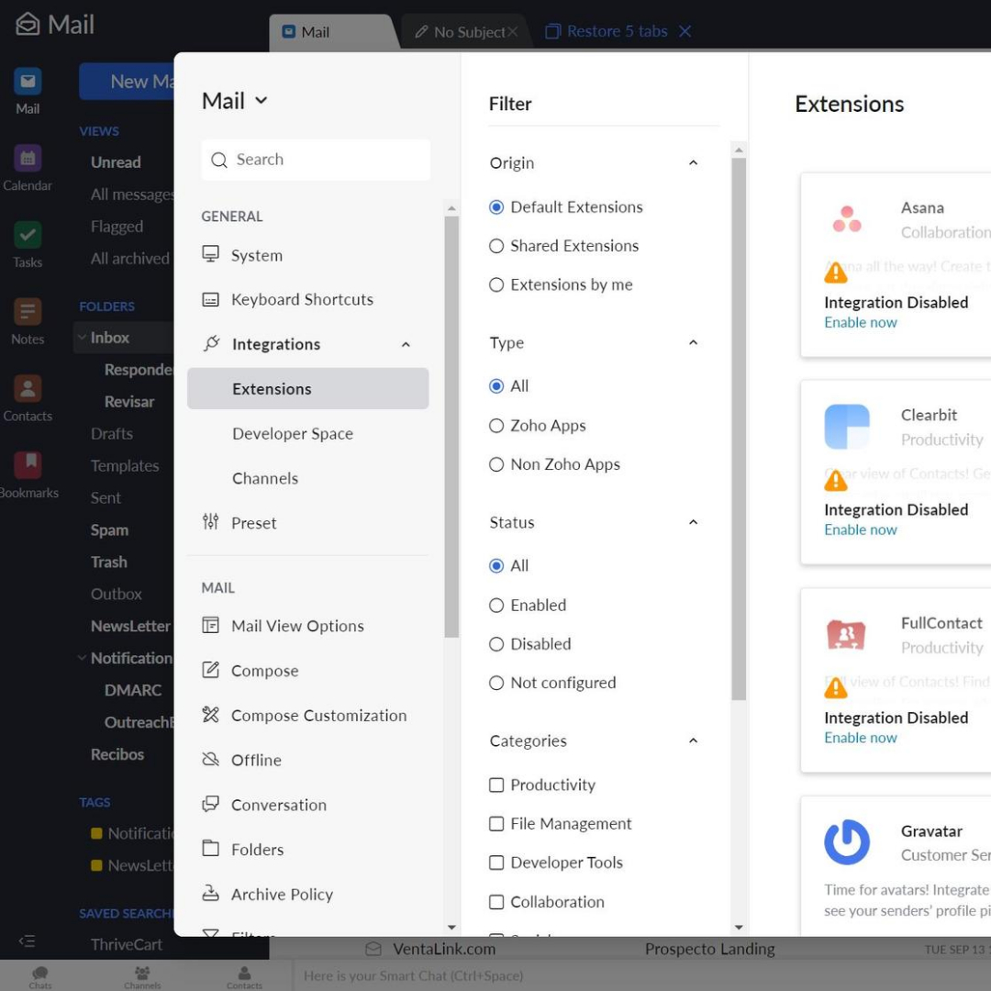Image resolution: width=991 pixels, height=991 pixels.
Task: Click the Conversation icon
Action: coord(210,804)
